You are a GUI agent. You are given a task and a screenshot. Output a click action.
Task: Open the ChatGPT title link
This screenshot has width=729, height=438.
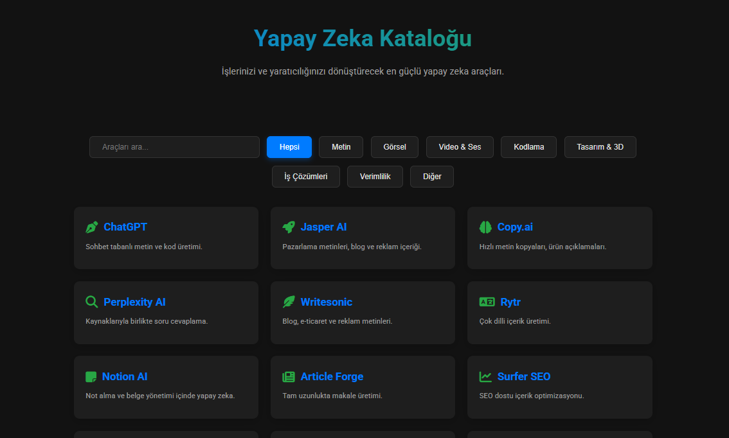(125, 227)
